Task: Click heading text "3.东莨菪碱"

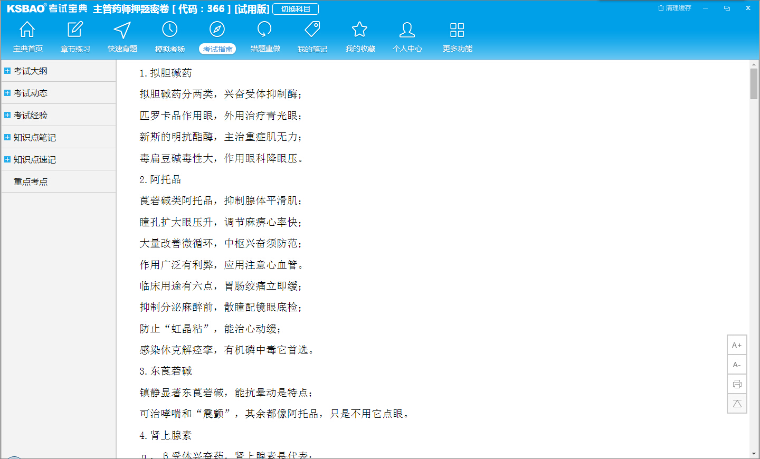Action: pos(166,371)
